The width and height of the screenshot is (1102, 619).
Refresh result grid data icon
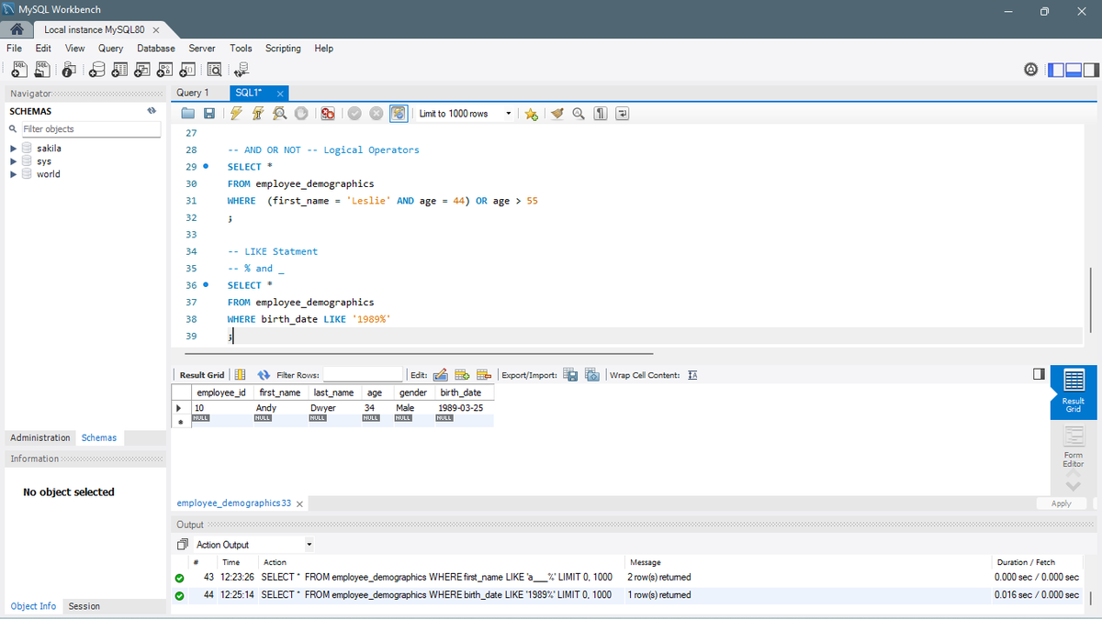pyautogui.click(x=264, y=374)
